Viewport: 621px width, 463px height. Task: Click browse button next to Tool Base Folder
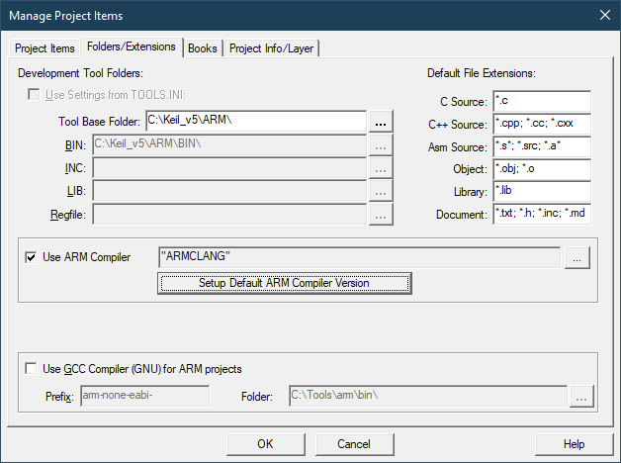[x=382, y=122]
